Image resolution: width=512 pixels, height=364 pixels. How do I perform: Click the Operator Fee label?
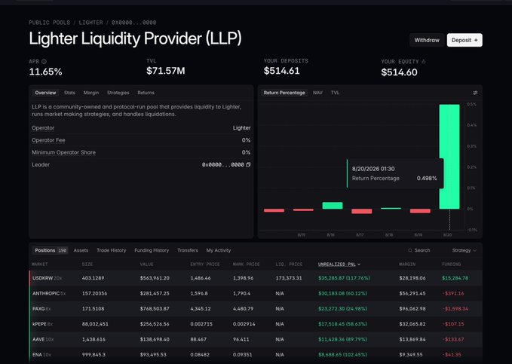coord(48,140)
